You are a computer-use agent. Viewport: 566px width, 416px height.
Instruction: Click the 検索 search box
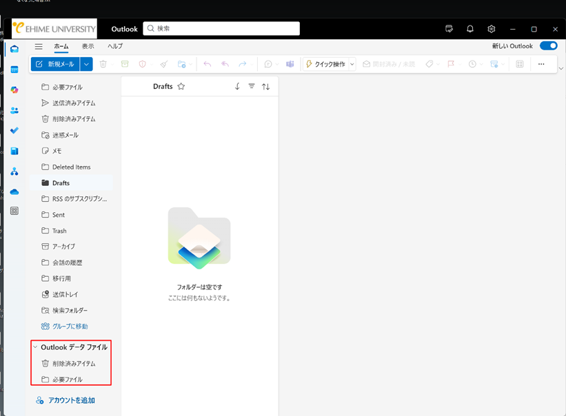[x=222, y=29]
